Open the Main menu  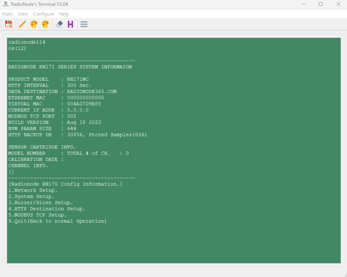tap(7, 14)
